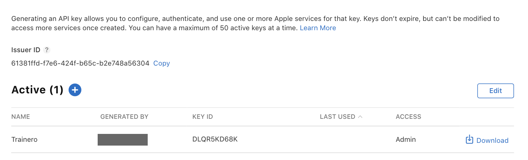Click the ACCESS column header
The width and height of the screenshot is (528, 160).
(x=409, y=117)
